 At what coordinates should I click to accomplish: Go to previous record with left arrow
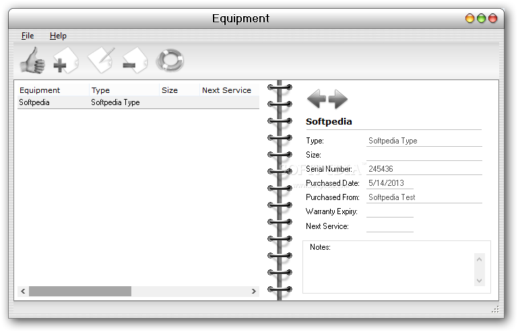(316, 99)
